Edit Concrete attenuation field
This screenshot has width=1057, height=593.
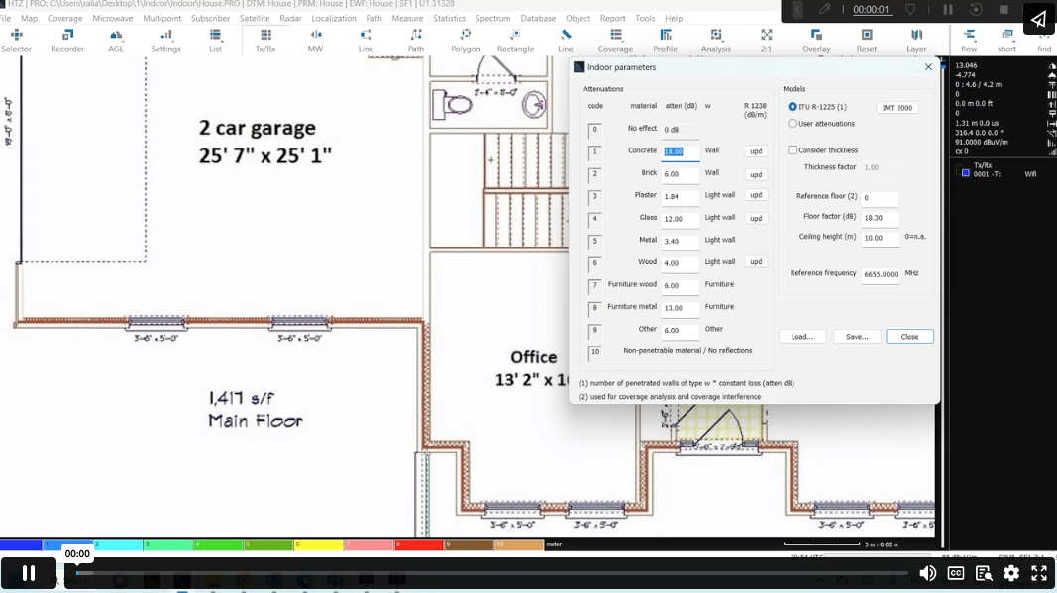(x=681, y=151)
